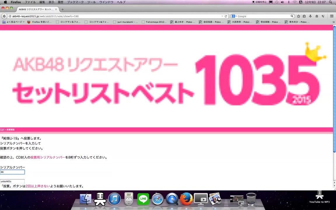336x210 pixels.
Task: Open the URL bar history dropdown arrow
Action: coord(222,16)
